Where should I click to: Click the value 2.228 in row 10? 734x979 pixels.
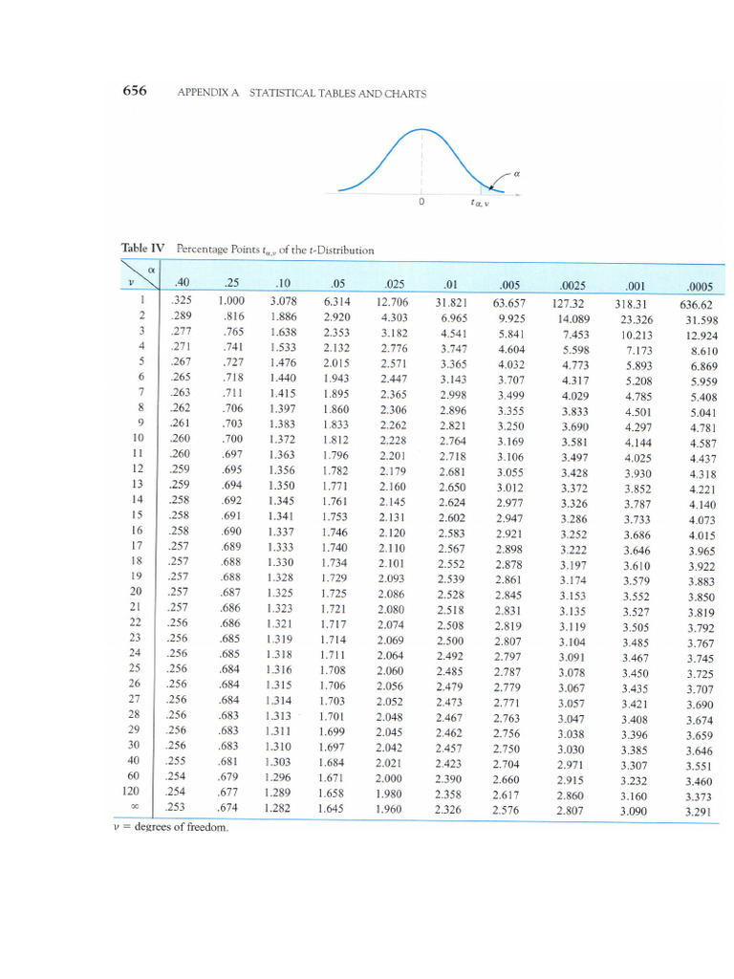coord(393,440)
